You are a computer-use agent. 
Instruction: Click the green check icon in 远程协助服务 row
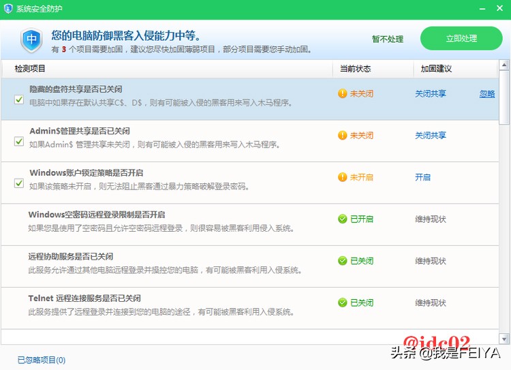pos(342,260)
